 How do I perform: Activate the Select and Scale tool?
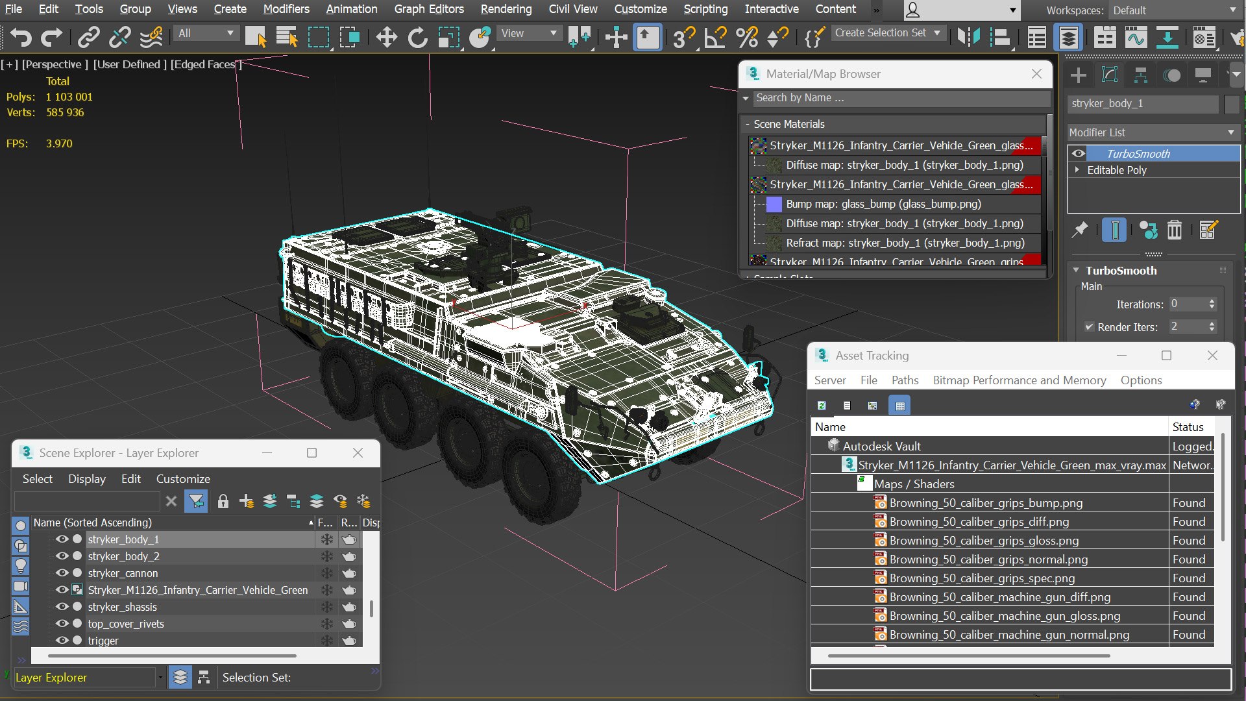pyautogui.click(x=448, y=37)
